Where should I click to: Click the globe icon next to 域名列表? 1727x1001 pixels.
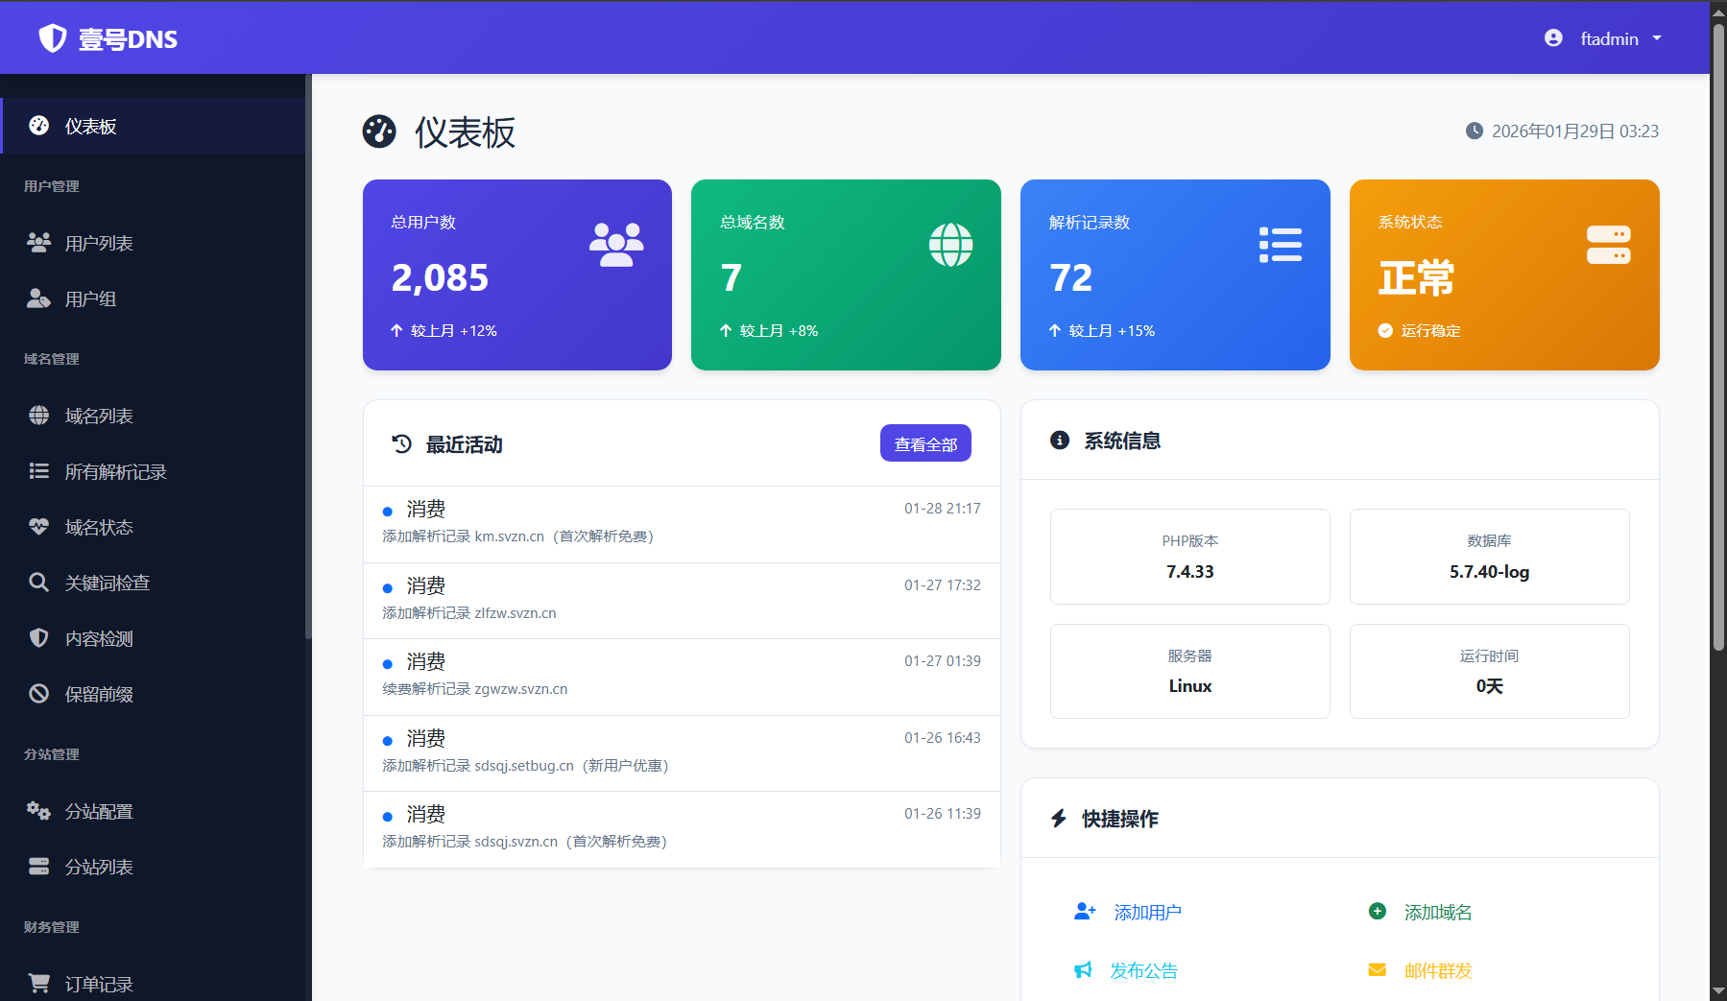38,416
